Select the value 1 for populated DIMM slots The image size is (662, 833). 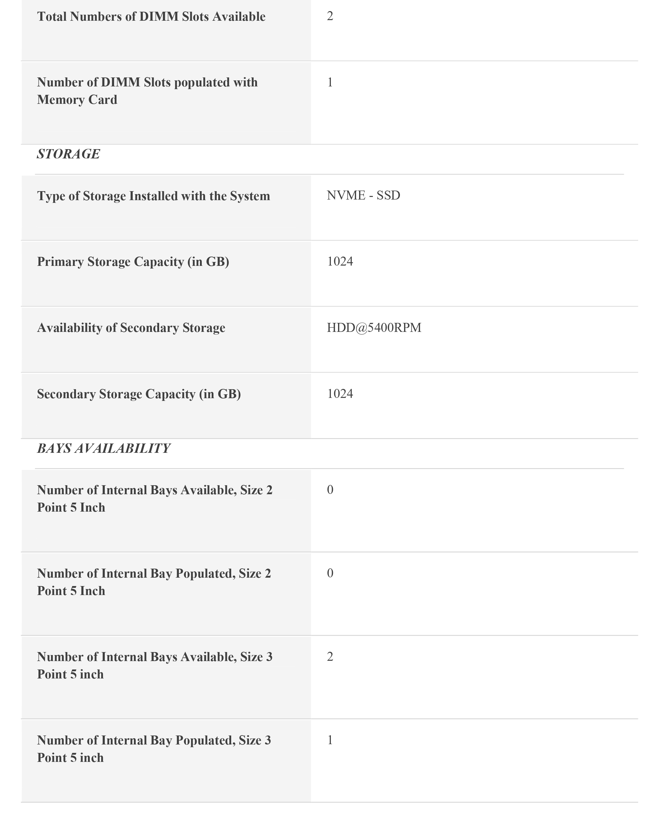330,82
